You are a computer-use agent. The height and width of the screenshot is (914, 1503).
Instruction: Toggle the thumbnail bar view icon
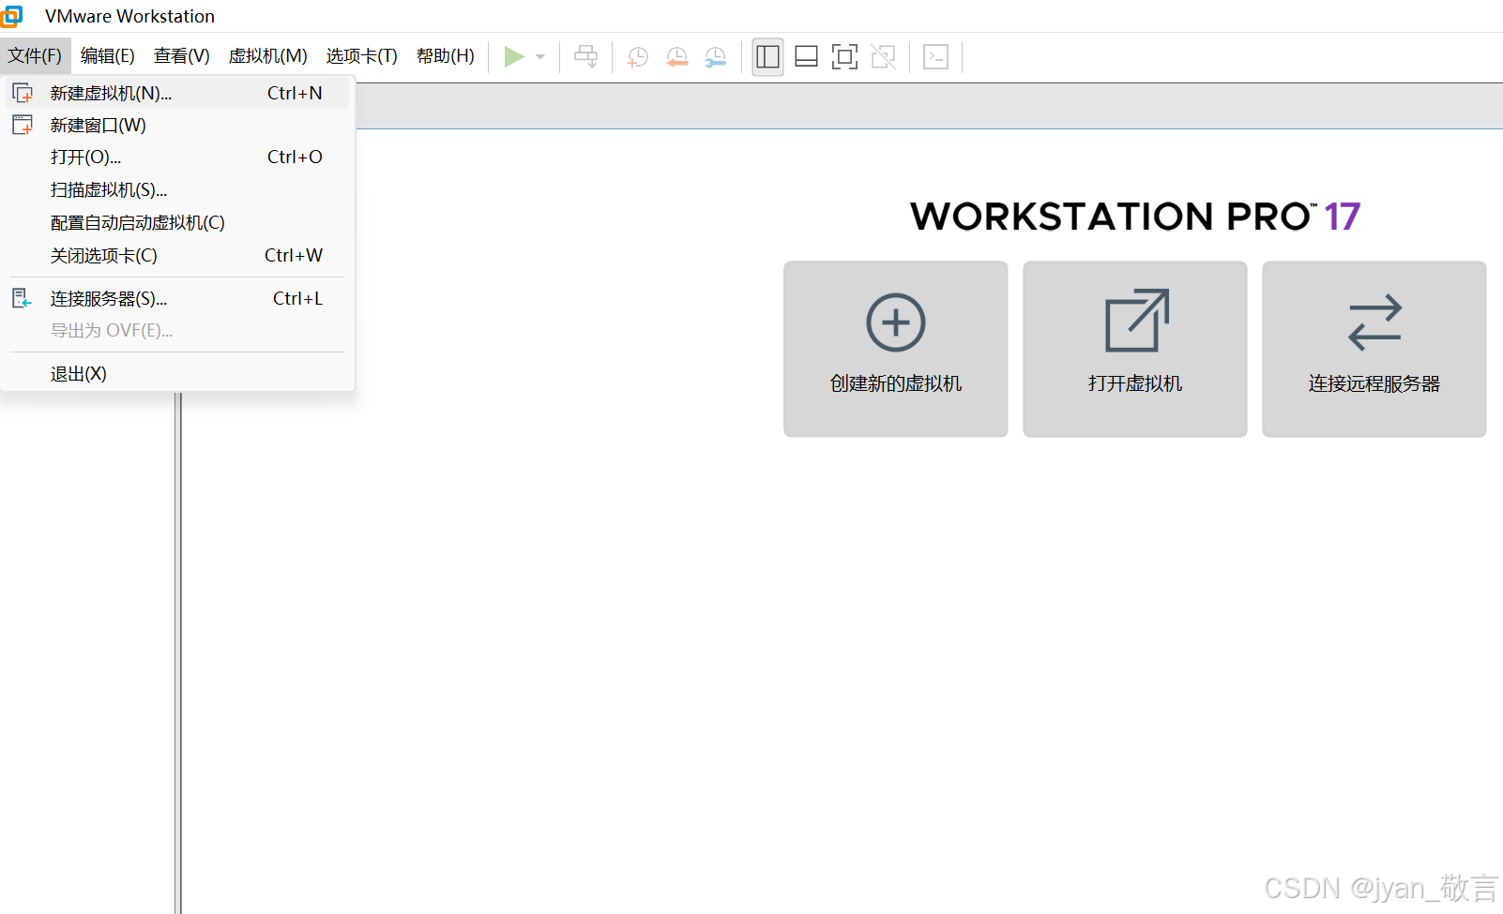click(x=806, y=57)
